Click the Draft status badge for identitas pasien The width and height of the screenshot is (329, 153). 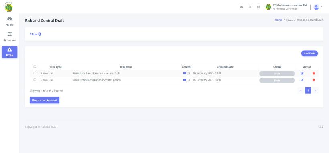(x=277, y=80)
